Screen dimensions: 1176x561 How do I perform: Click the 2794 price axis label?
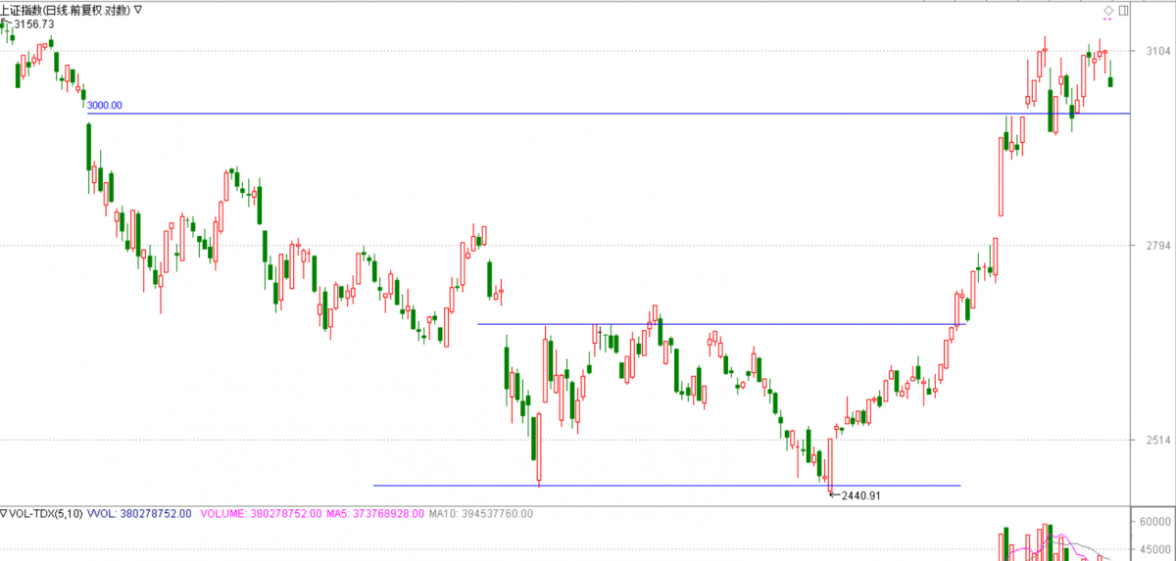tap(1158, 246)
